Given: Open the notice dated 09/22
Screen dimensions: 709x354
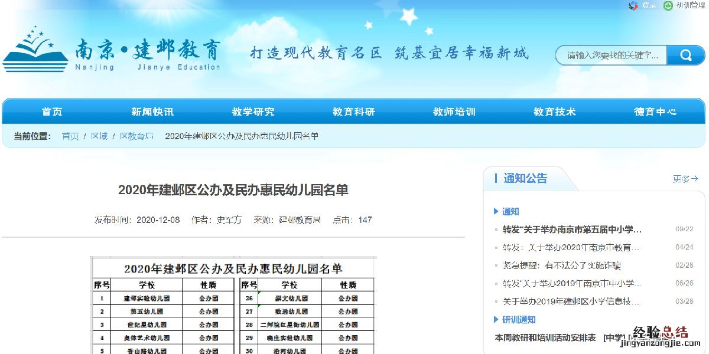Looking at the screenshot, I should [x=572, y=230].
